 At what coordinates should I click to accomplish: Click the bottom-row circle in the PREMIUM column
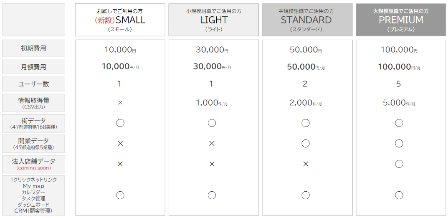click(x=399, y=195)
